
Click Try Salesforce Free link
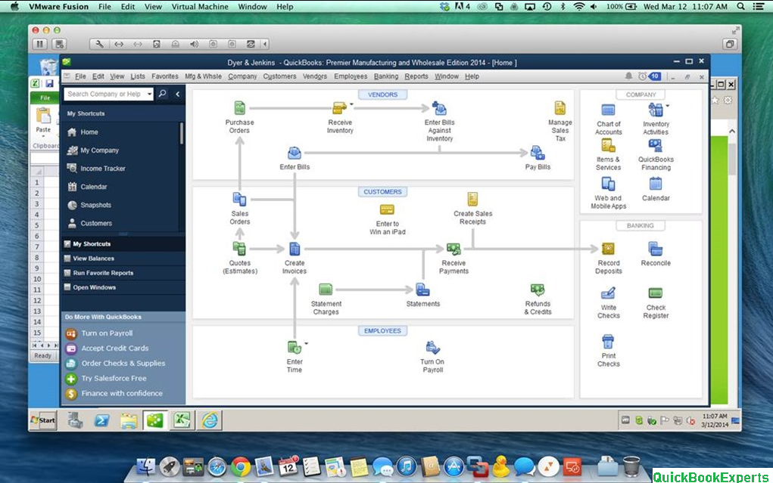(x=114, y=378)
